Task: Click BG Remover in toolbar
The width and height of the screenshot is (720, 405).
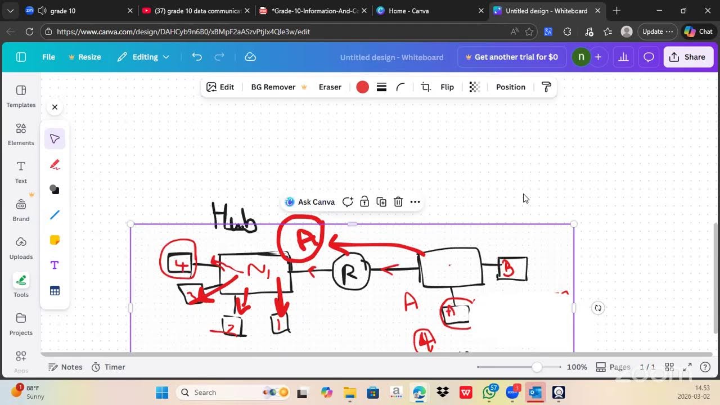Action: tap(279, 87)
